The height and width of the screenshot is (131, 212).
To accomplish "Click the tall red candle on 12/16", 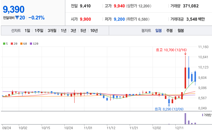I will tap(185, 78).
